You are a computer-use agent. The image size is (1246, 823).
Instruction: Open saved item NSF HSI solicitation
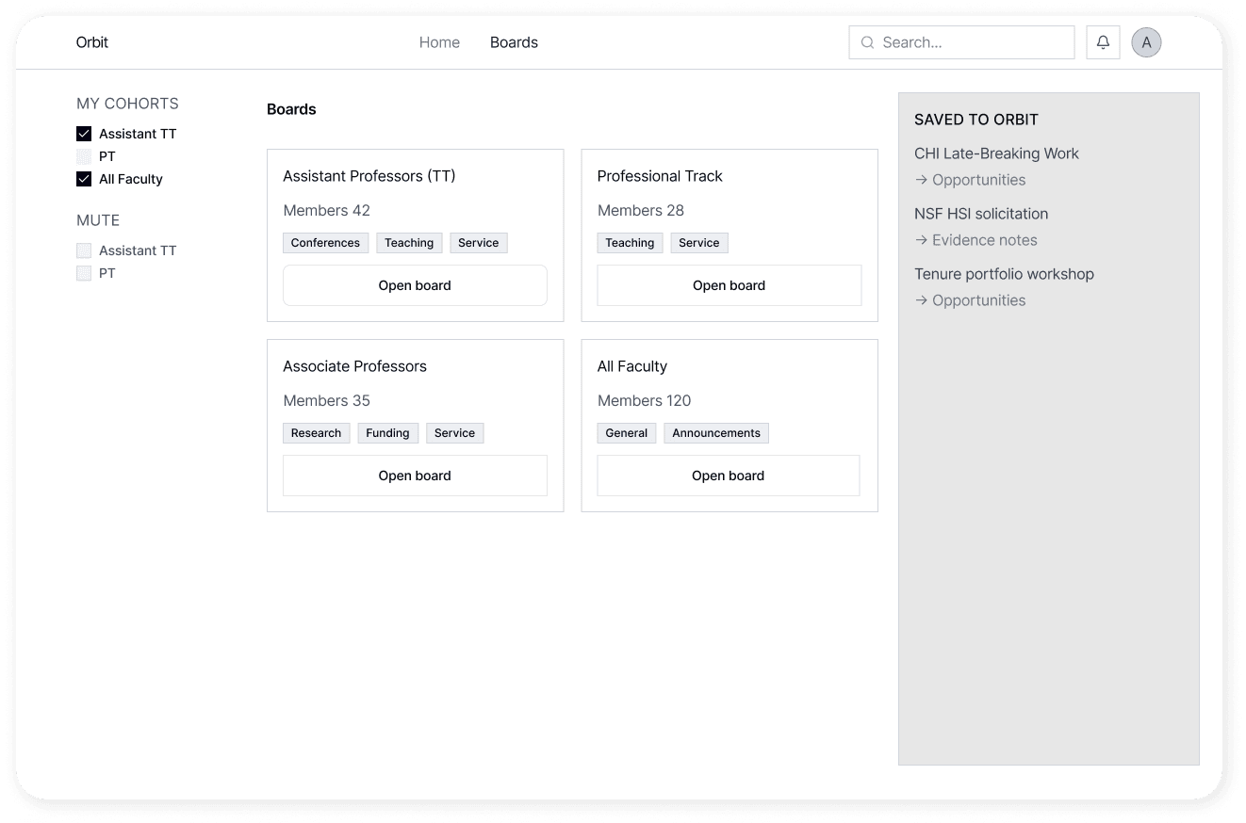(981, 214)
